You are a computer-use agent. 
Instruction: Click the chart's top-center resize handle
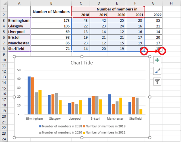[82, 57]
